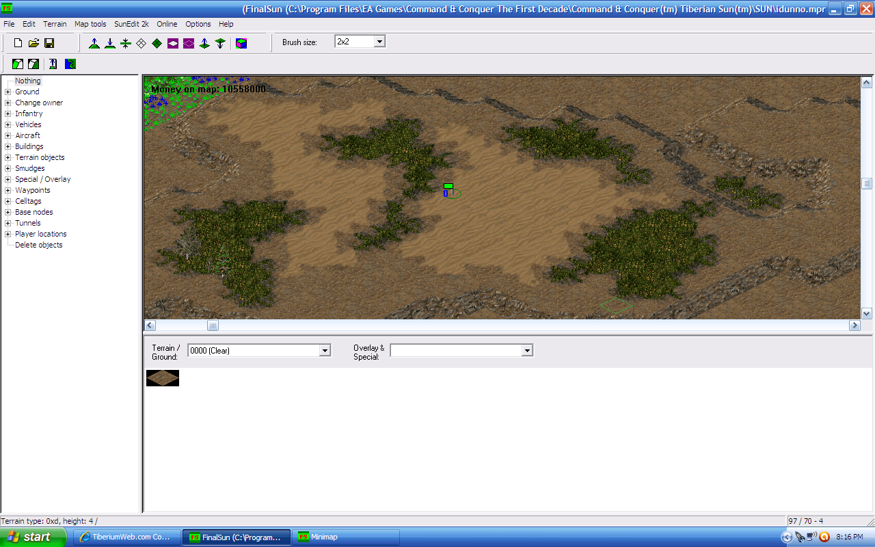
Task: Select the lower single tile tool, down arrow
Action: click(219, 43)
